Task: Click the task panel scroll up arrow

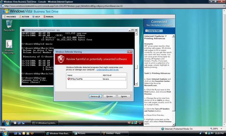Action: [x=174, y=36]
